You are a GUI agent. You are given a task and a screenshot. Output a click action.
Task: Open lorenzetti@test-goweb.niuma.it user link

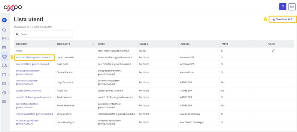click(33, 57)
